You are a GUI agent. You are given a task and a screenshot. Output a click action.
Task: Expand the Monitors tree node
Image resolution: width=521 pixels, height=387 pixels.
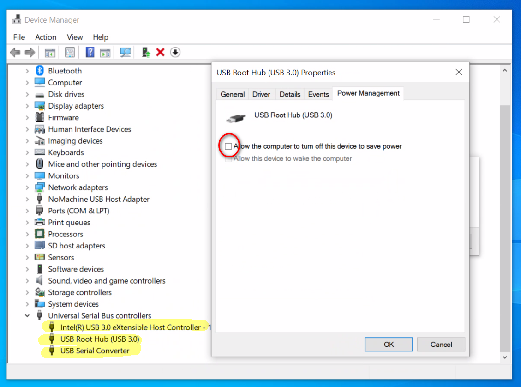(x=27, y=175)
